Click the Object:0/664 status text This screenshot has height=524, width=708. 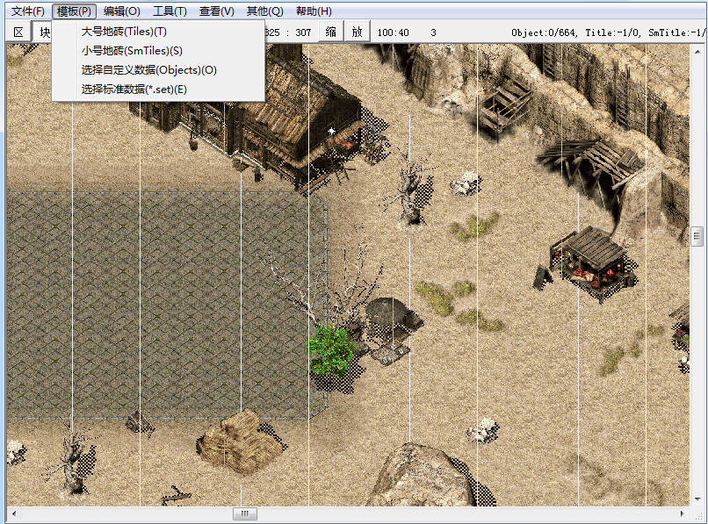[x=543, y=32]
